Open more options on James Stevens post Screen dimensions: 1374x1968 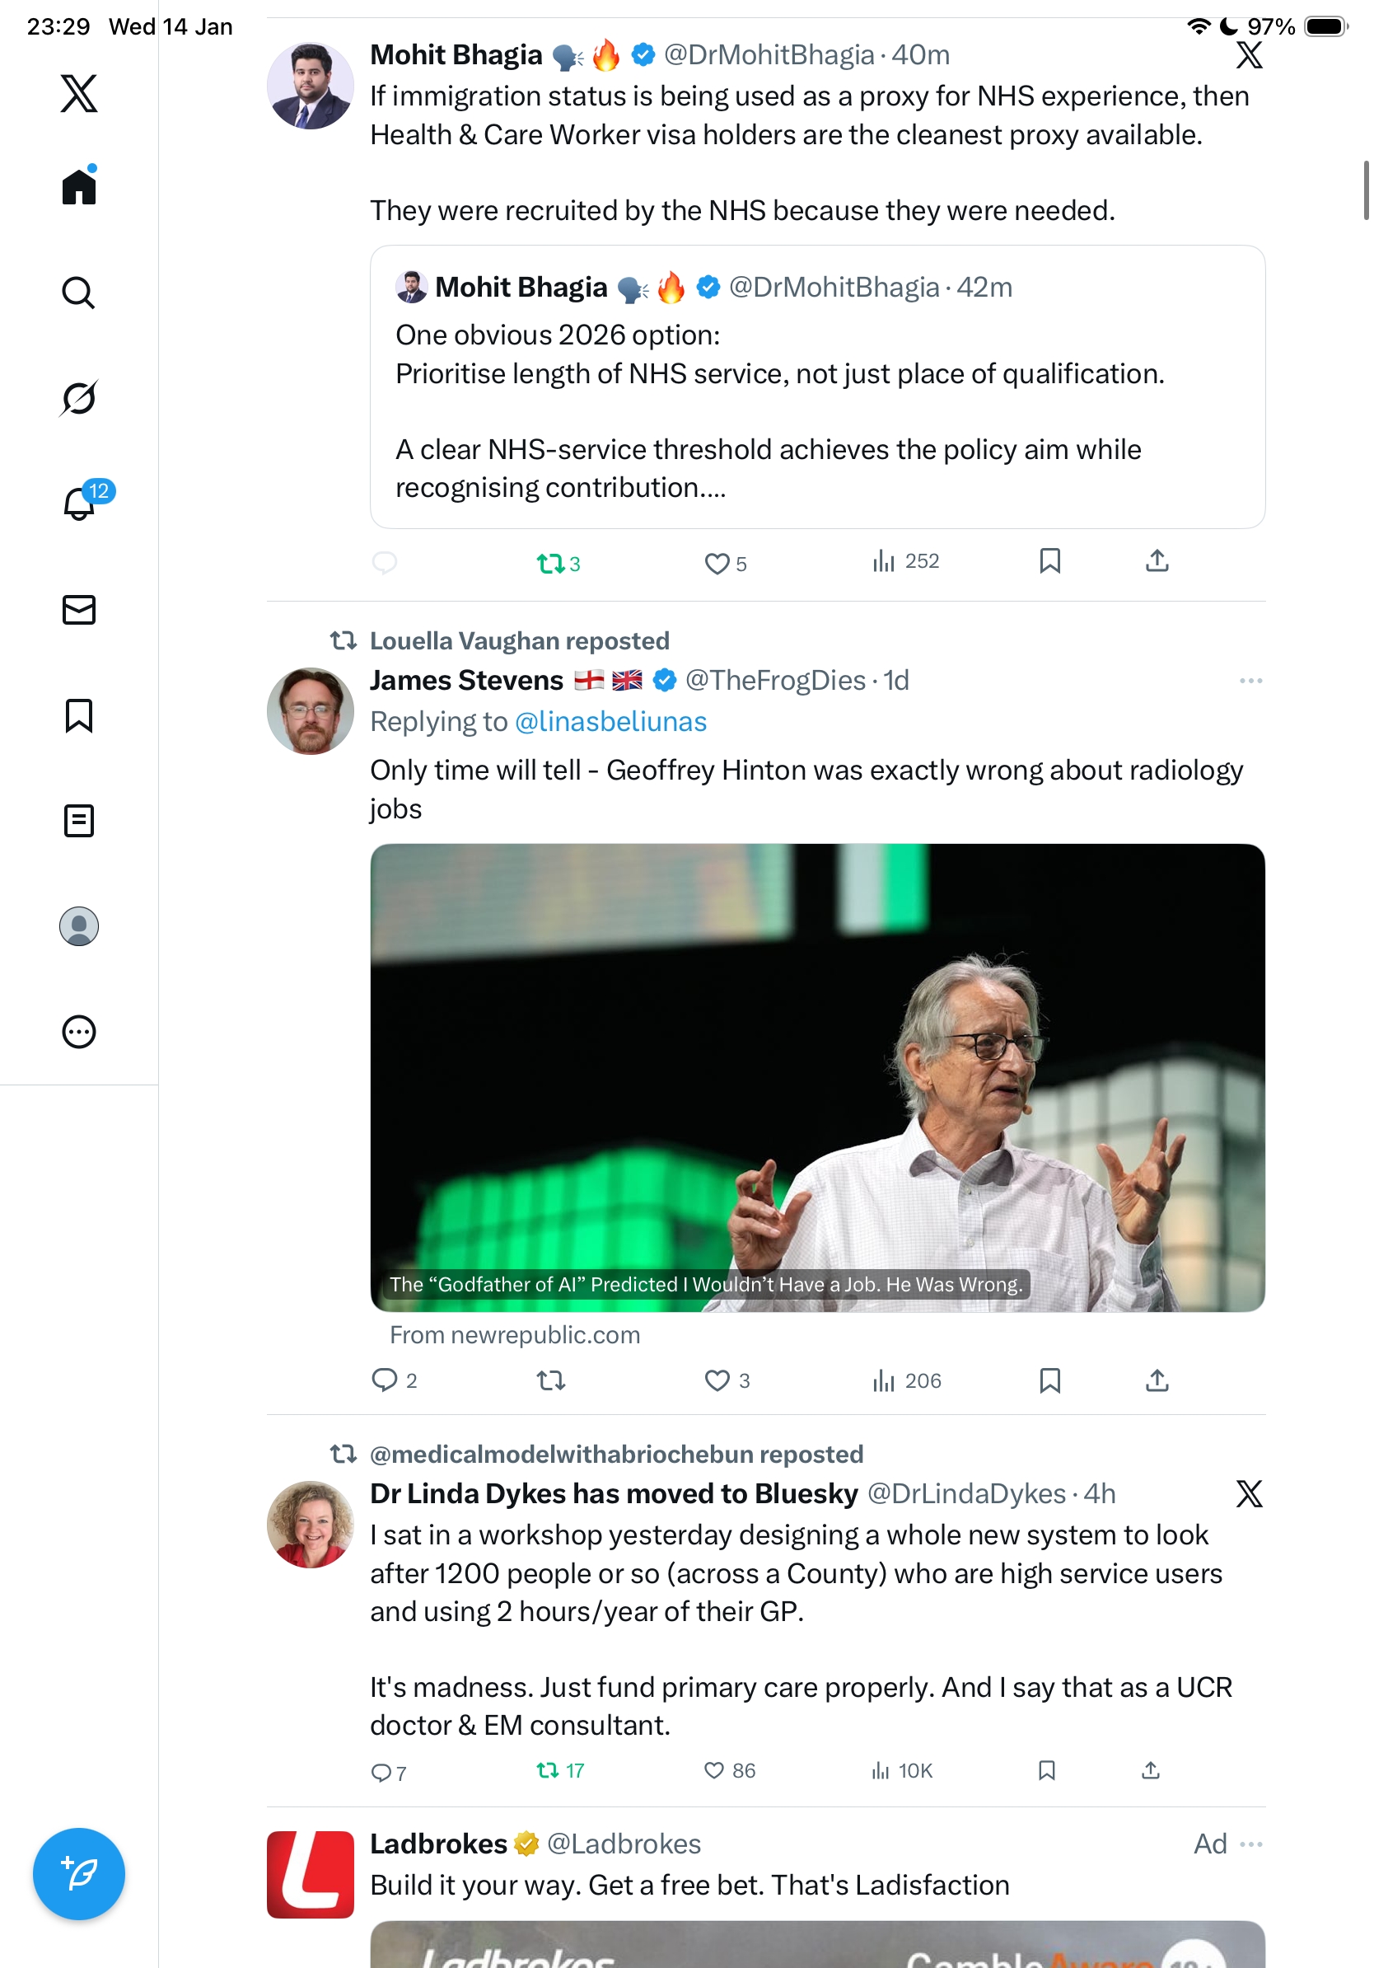(1250, 681)
